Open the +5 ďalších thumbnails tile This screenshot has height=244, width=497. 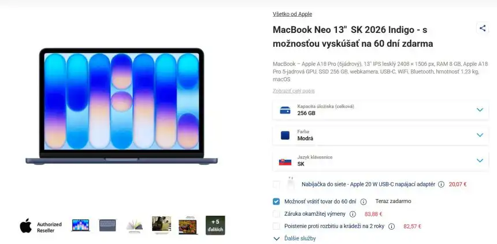tap(215, 226)
